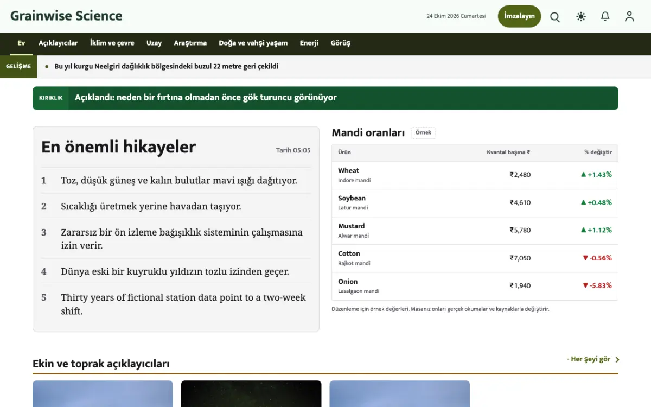Open Neelgiri buzul breaking news ticker headline
The image size is (651, 407).
pyautogui.click(x=167, y=67)
